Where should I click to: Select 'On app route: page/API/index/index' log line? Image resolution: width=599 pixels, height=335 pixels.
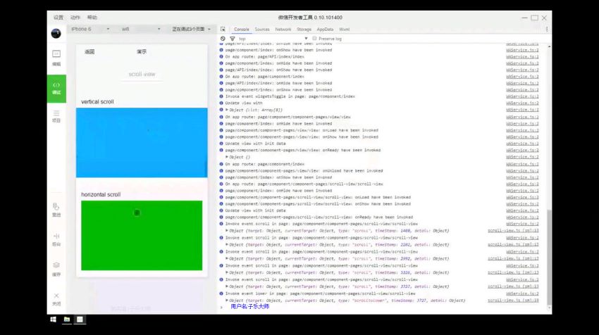click(x=265, y=57)
